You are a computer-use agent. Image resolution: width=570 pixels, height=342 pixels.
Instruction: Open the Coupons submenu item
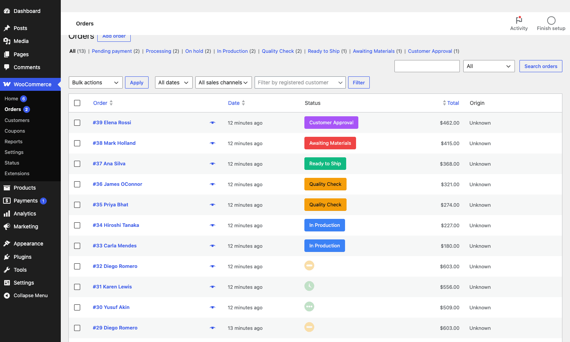coord(15,131)
